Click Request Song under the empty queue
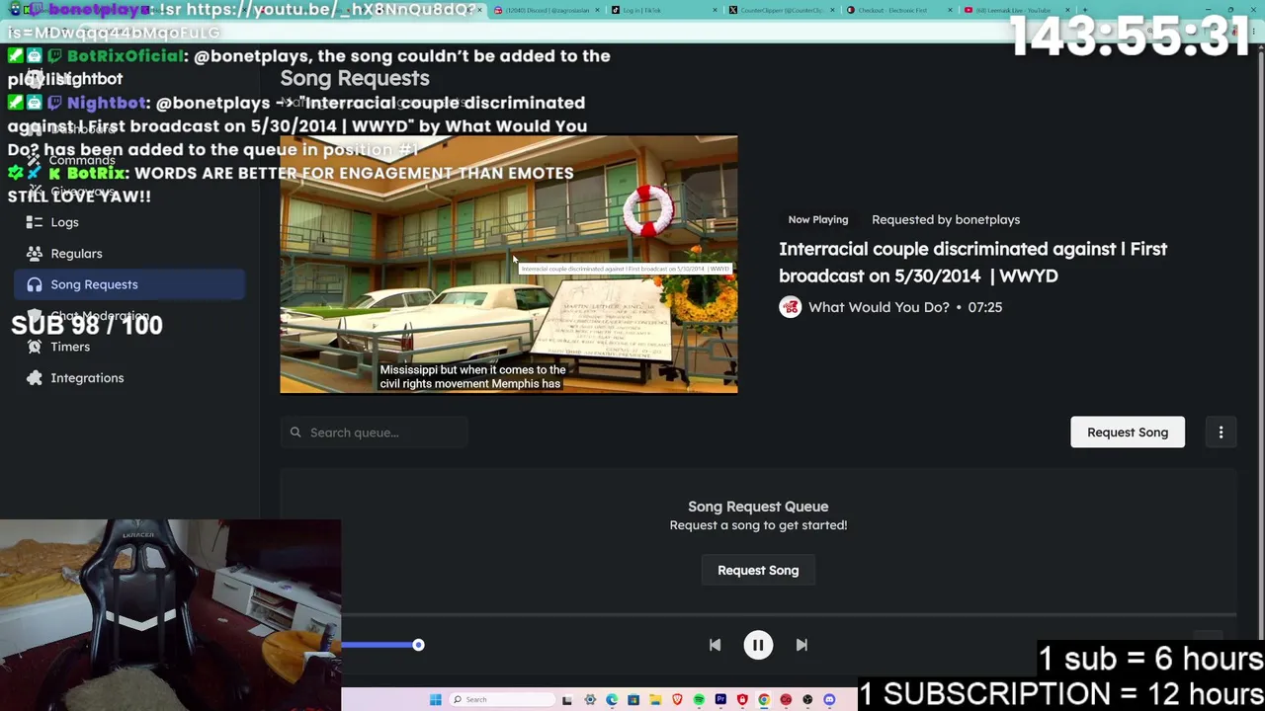The width and height of the screenshot is (1265, 711). 758,571
